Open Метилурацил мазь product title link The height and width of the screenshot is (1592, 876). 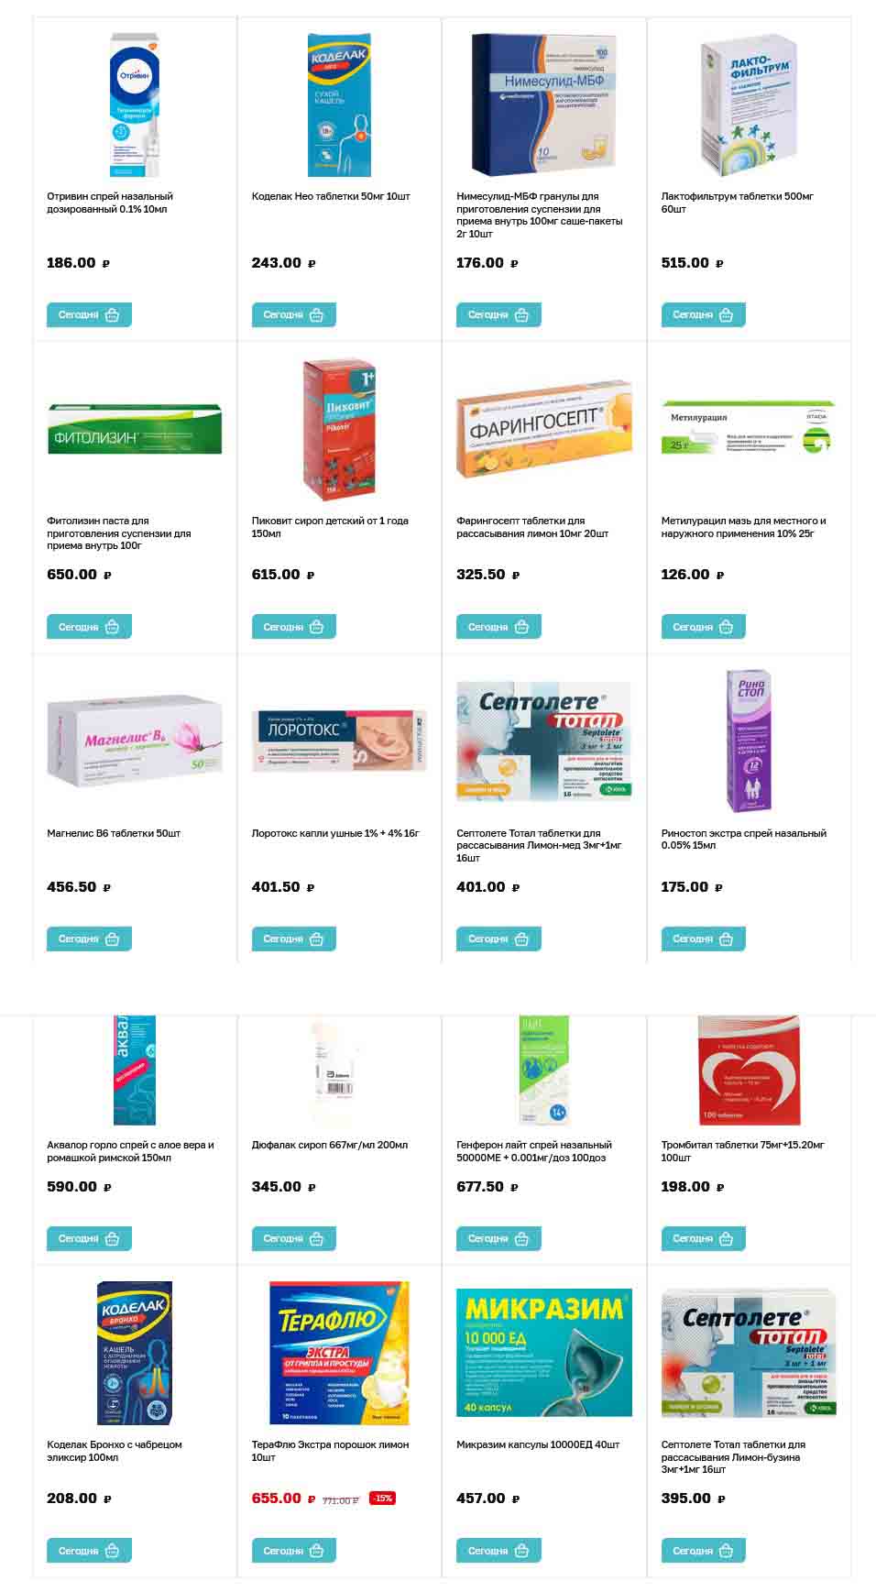pos(743,527)
